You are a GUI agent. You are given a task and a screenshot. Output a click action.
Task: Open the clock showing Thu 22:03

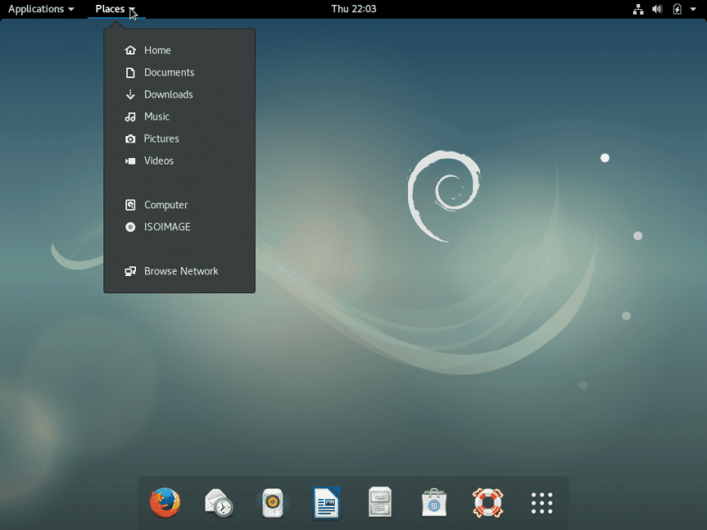(x=354, y=9)
